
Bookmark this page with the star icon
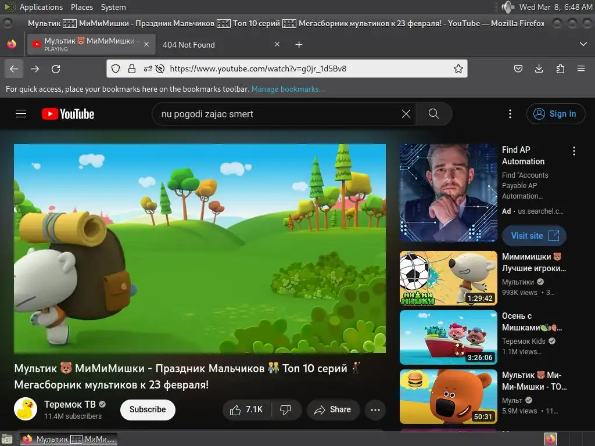(x=458, y=69)
